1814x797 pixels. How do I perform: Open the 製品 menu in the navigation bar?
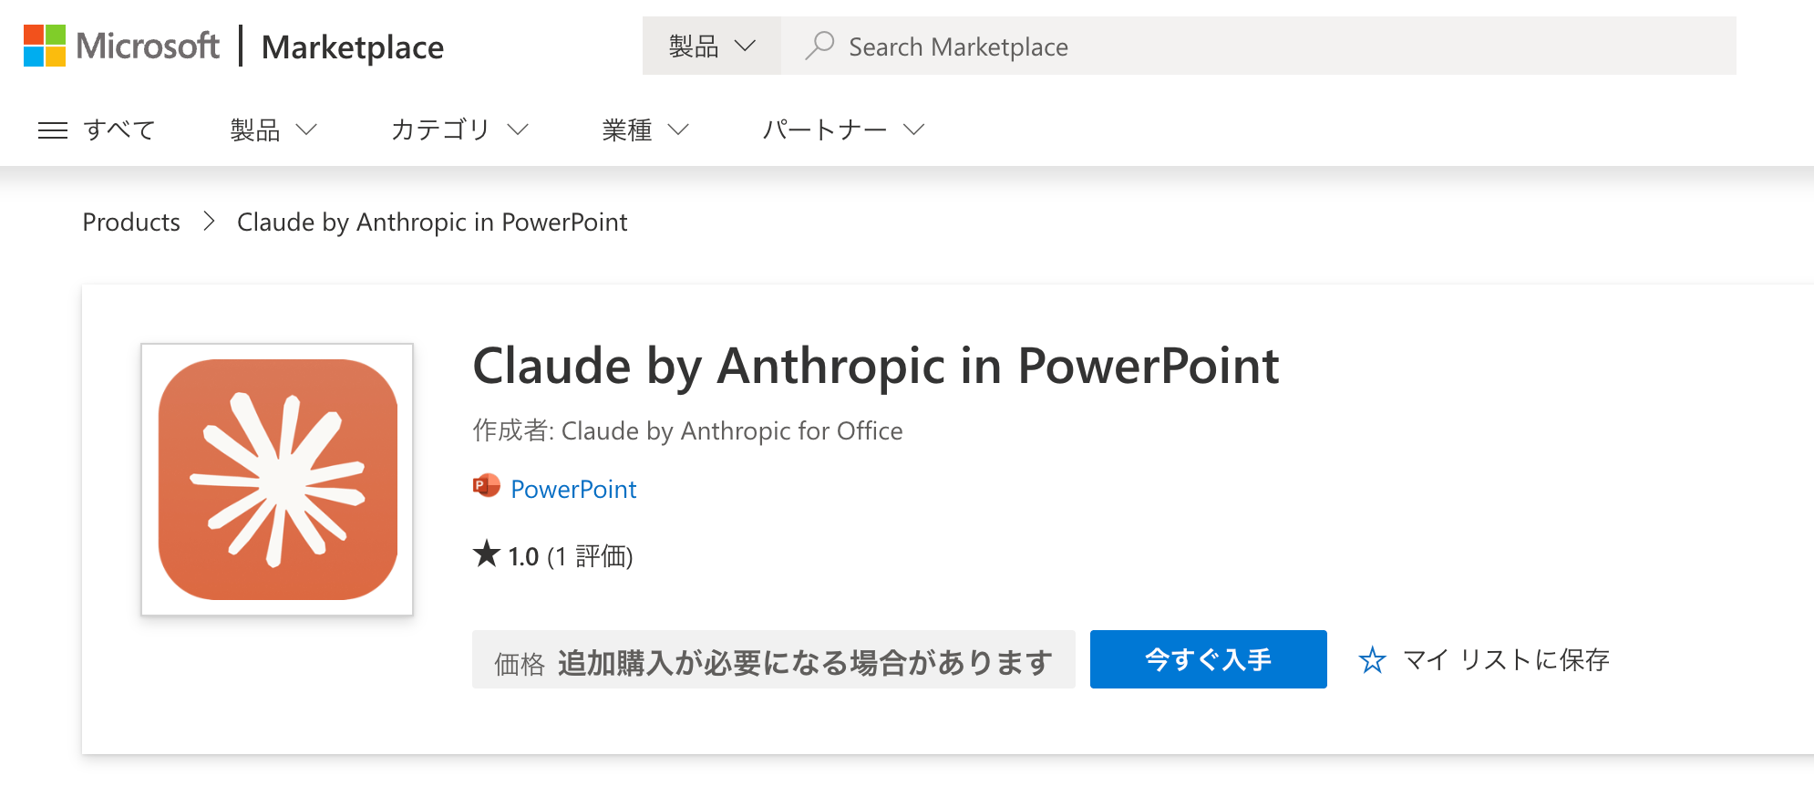pos(273,129)
